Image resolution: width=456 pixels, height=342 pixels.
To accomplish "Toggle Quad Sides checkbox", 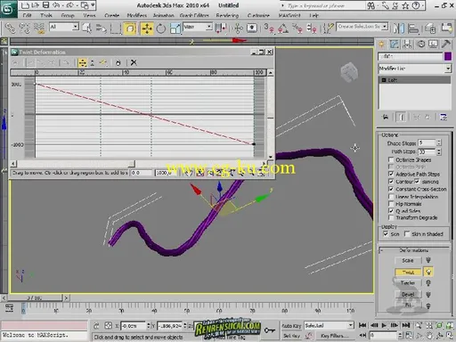I will tap(391, 211).
